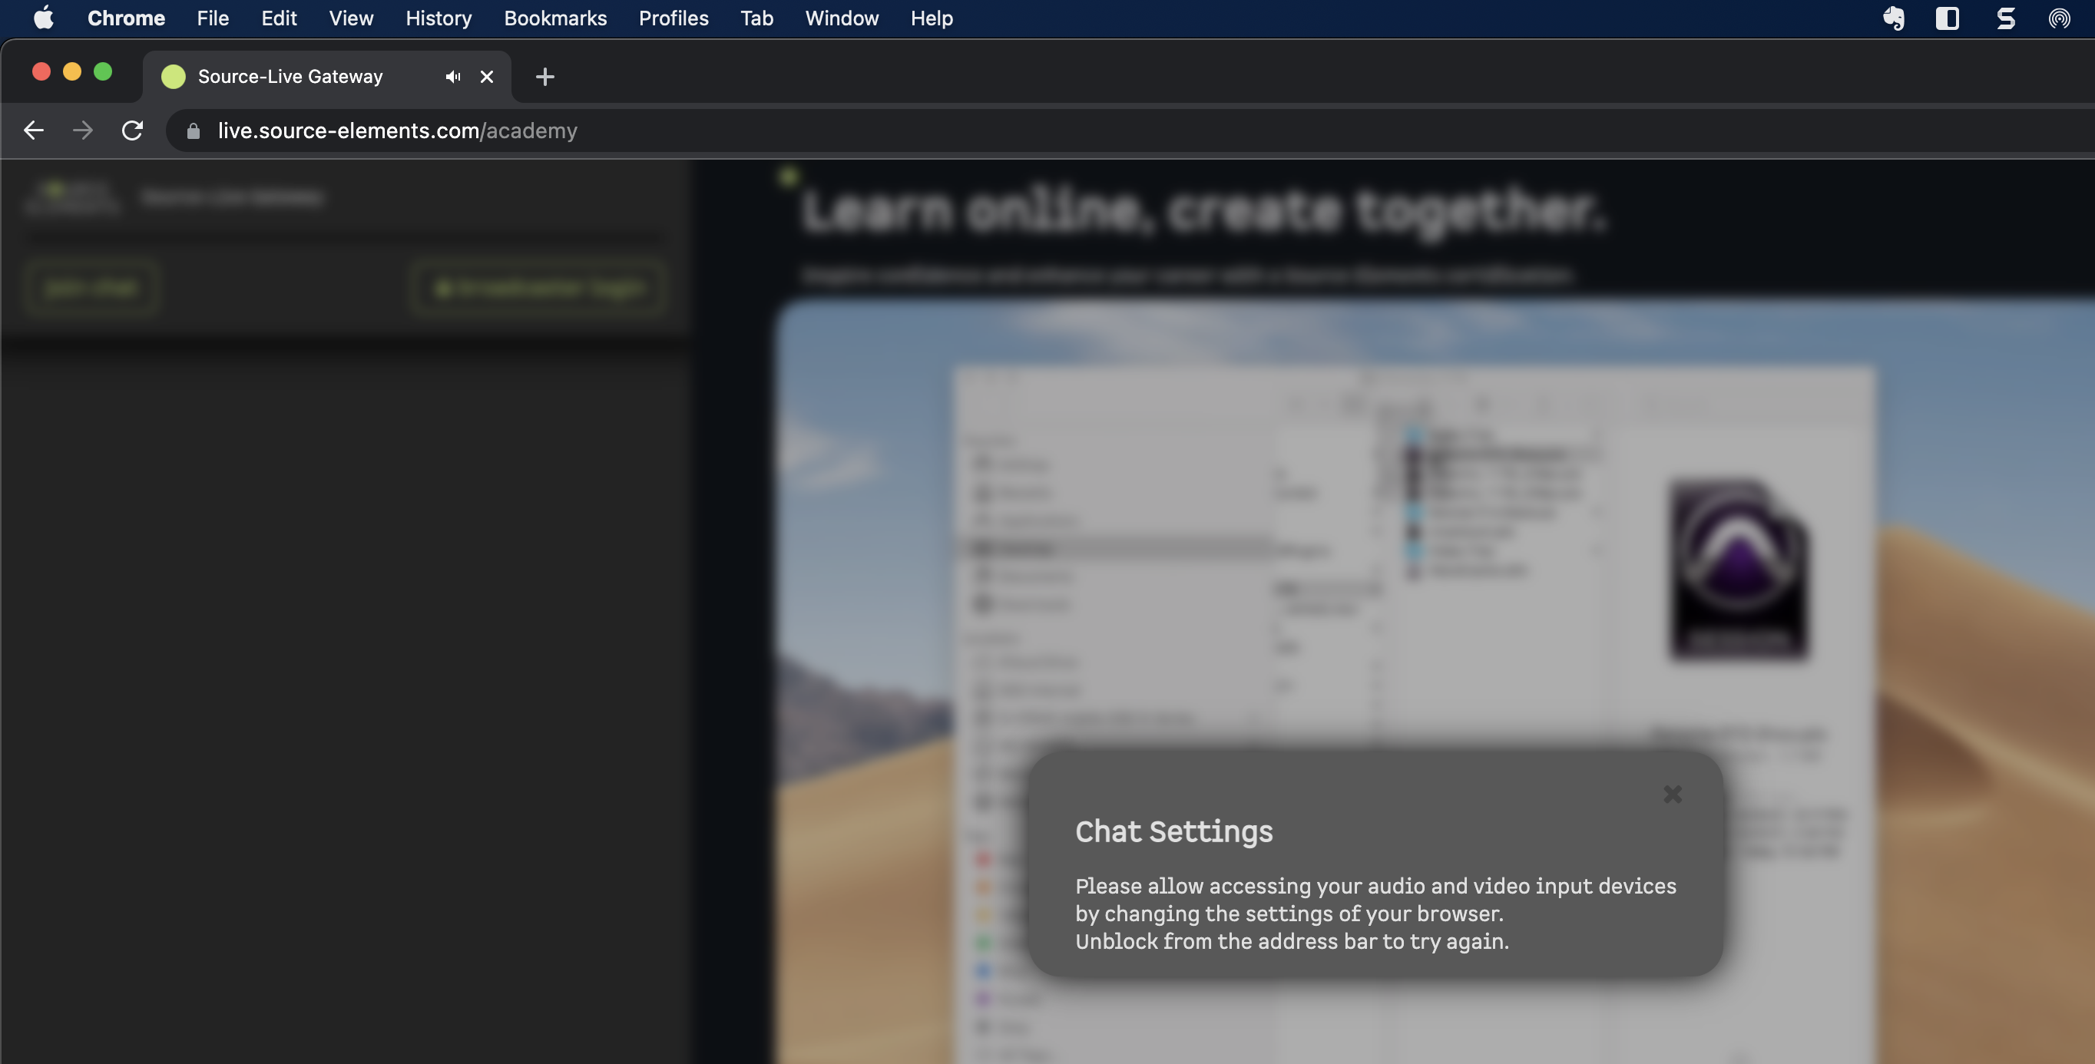Open the Apple menu
This screenshot has height=1064, width=2095.
(x=44, y=18)
